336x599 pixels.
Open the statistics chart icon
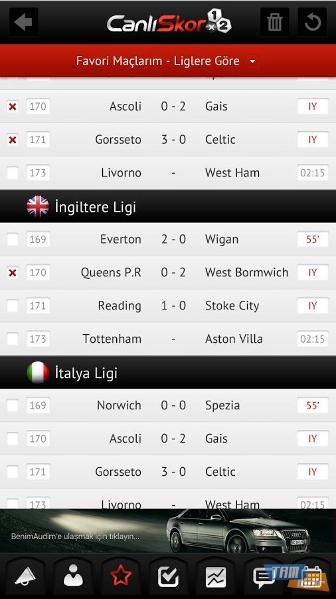[216, 576]
